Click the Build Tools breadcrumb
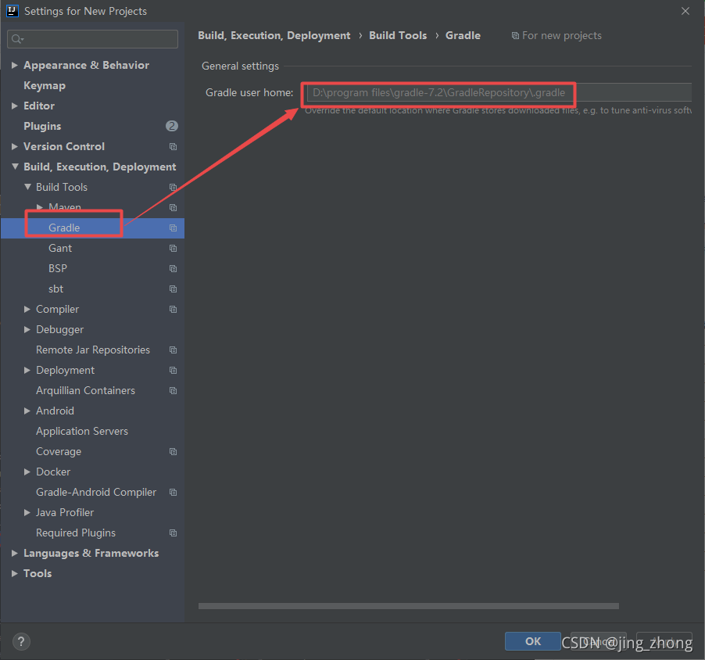This screenshot has height=660, width=705. tap(398, 35)
